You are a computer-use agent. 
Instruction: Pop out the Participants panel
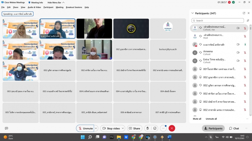[x=244, y=13]
